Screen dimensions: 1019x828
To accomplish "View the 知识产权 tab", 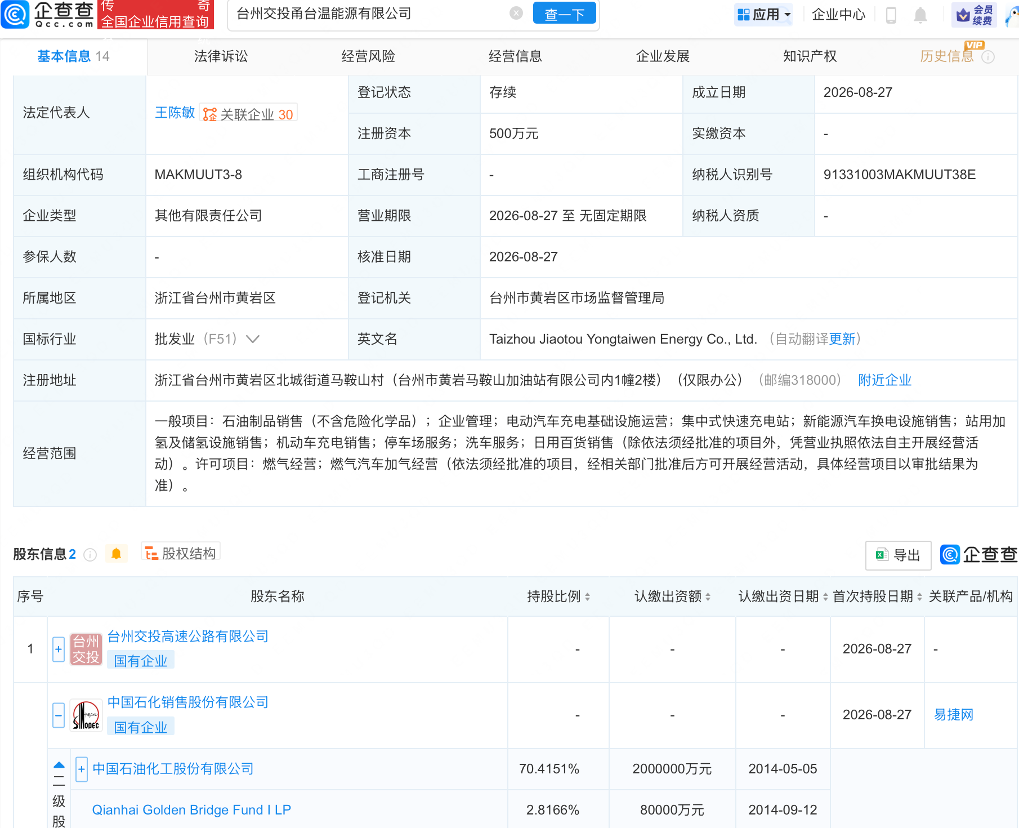I will pos(810,56).
